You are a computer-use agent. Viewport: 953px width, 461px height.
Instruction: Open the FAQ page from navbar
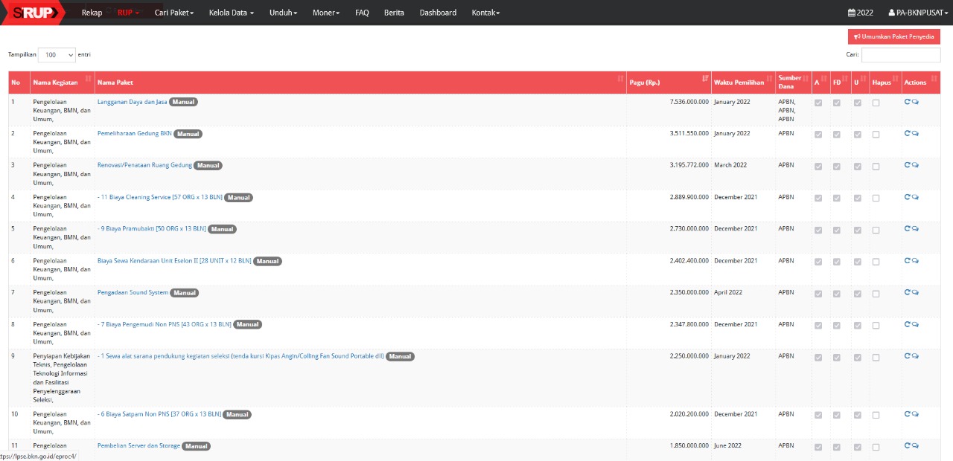click(x=362, y=13)
